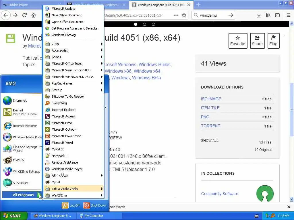Click the wincdemu search field

coord(212,15)
